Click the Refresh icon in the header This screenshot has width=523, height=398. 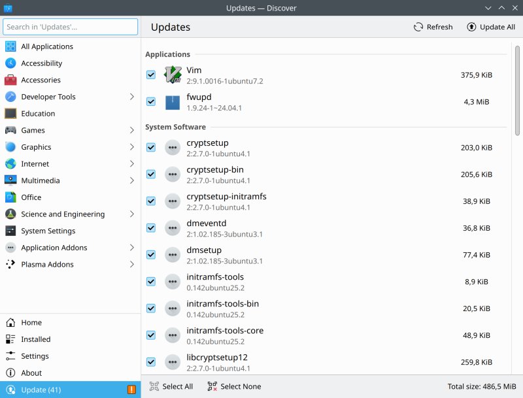(418, 27)
